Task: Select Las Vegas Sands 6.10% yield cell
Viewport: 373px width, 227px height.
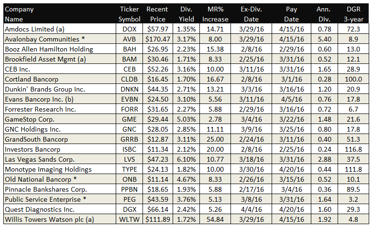Action: click(x=186, y=159)
